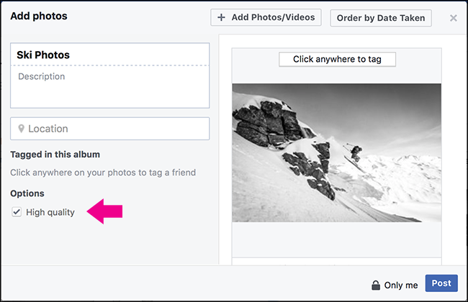Click the High quality label text
The image size is (468, 302).
pyautogui.click(x=50, y=212)
